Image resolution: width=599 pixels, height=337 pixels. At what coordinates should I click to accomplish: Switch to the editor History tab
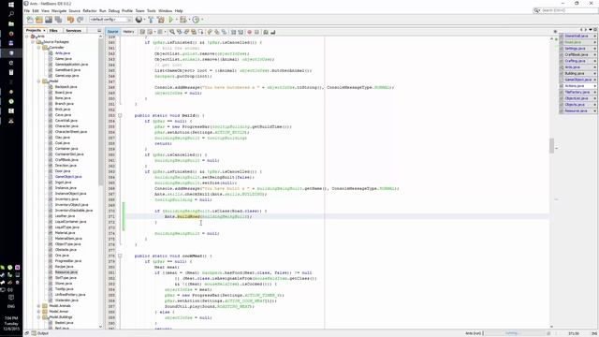coord(128,32)
